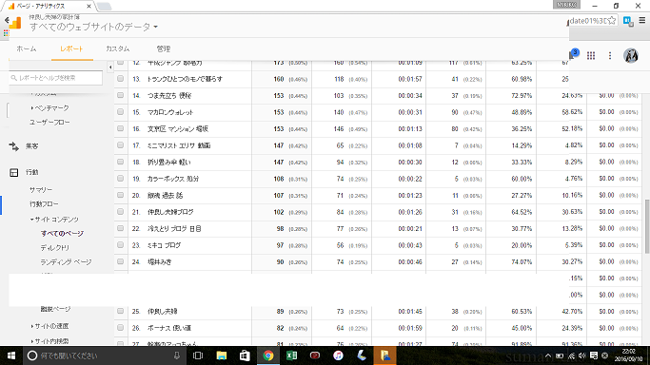Image resolution: width=650 pixels, height=365 pixels.
Task: Open a new browser tab
Action: tap(104, 7)
